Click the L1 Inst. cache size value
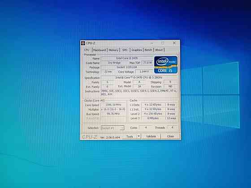Viewport: 251px width, 188px height. 153,109
